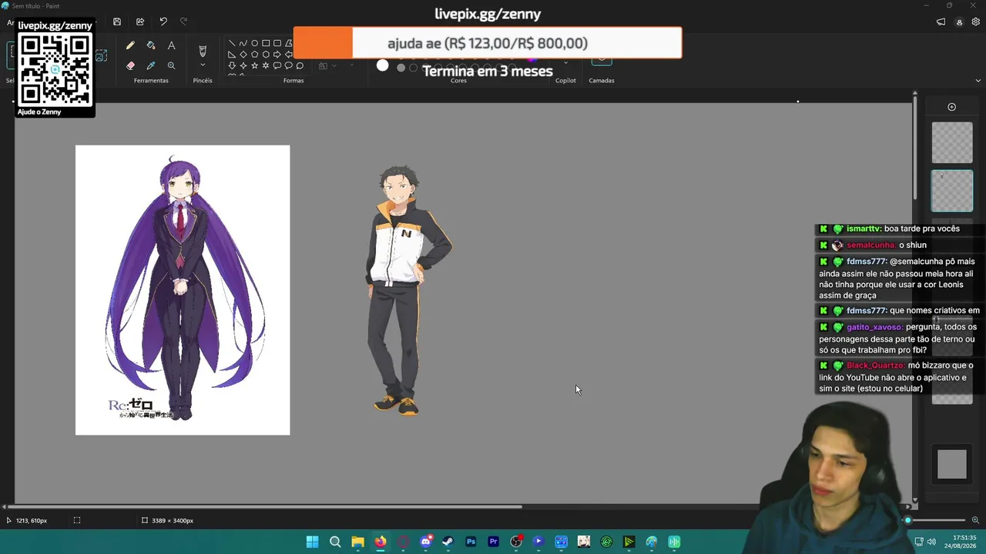Viewport: 986px width, 554px height.
Task: Select the down arrow shape
Action: click(x=232, y=66)
